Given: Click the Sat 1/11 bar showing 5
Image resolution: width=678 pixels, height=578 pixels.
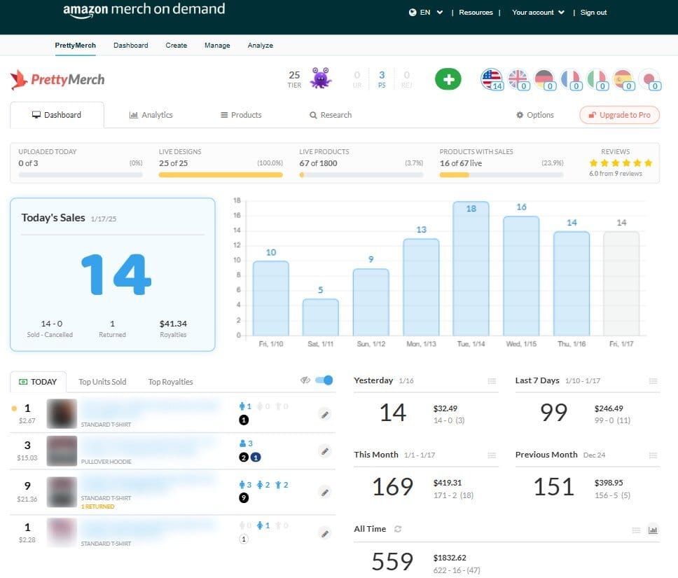Looking at the screenshot, I should click(320, 317).
